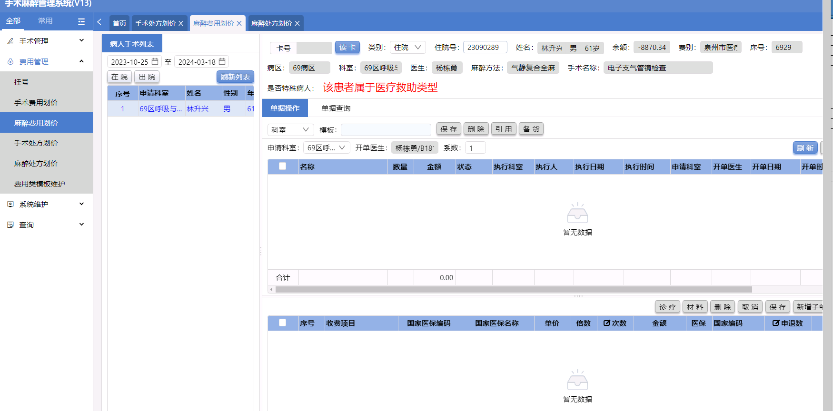Open 挂号 in the sidebar
Viewport: 833px width, 411px height.
[x=46, y=82]
